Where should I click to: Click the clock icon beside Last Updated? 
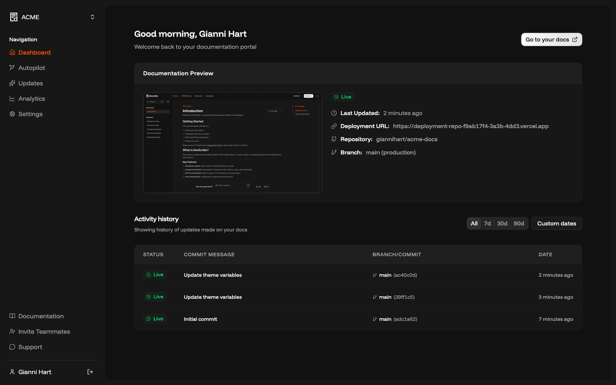coord(334,113)
